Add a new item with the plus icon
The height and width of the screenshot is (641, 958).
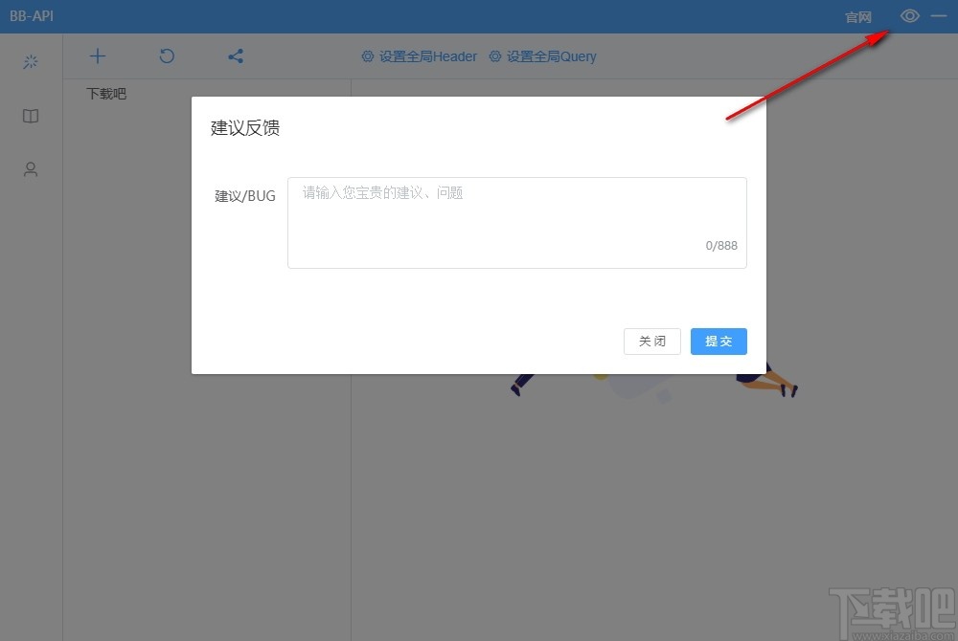97,56
